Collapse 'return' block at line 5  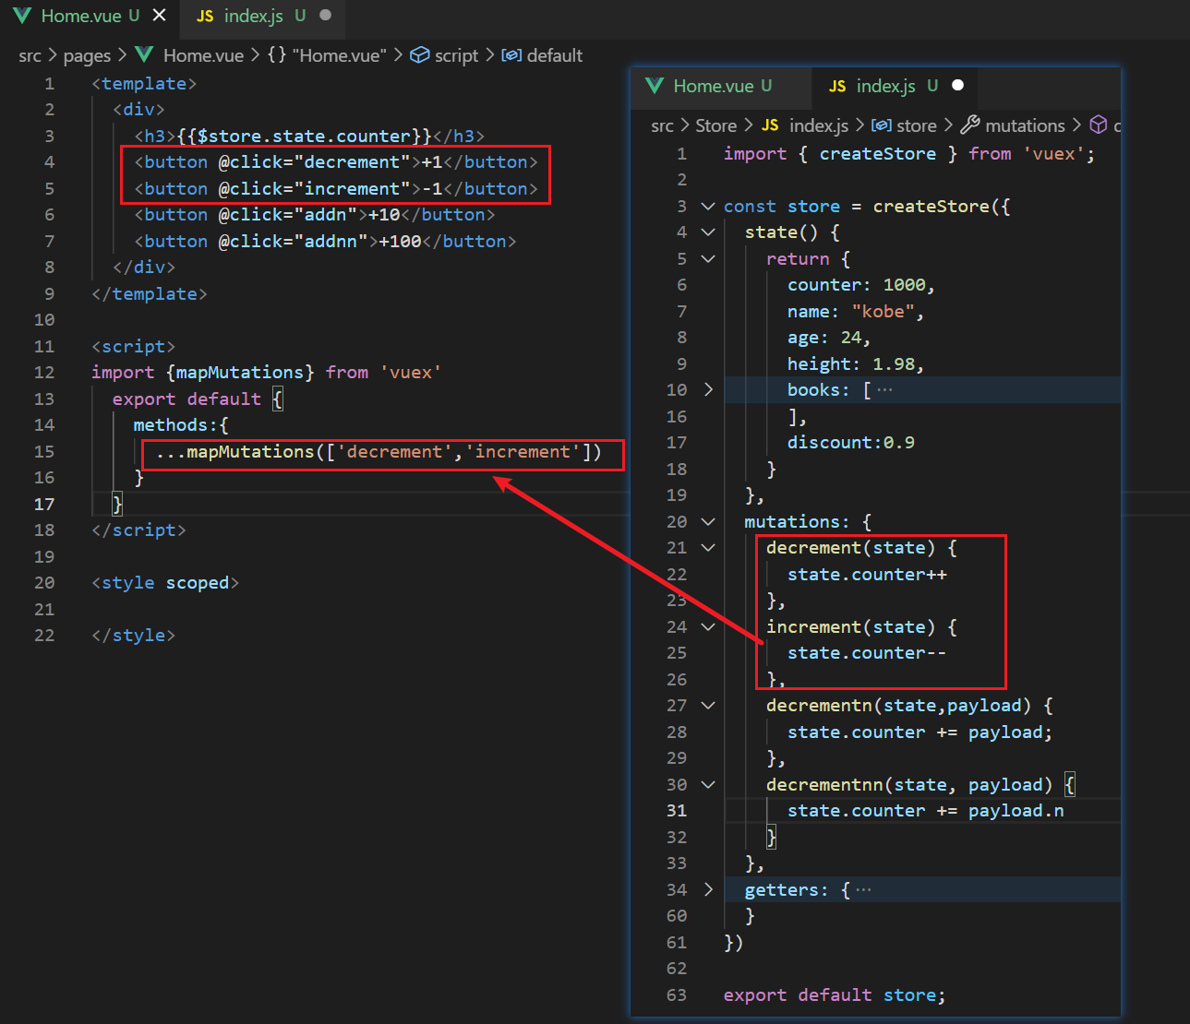click(708, 259)
